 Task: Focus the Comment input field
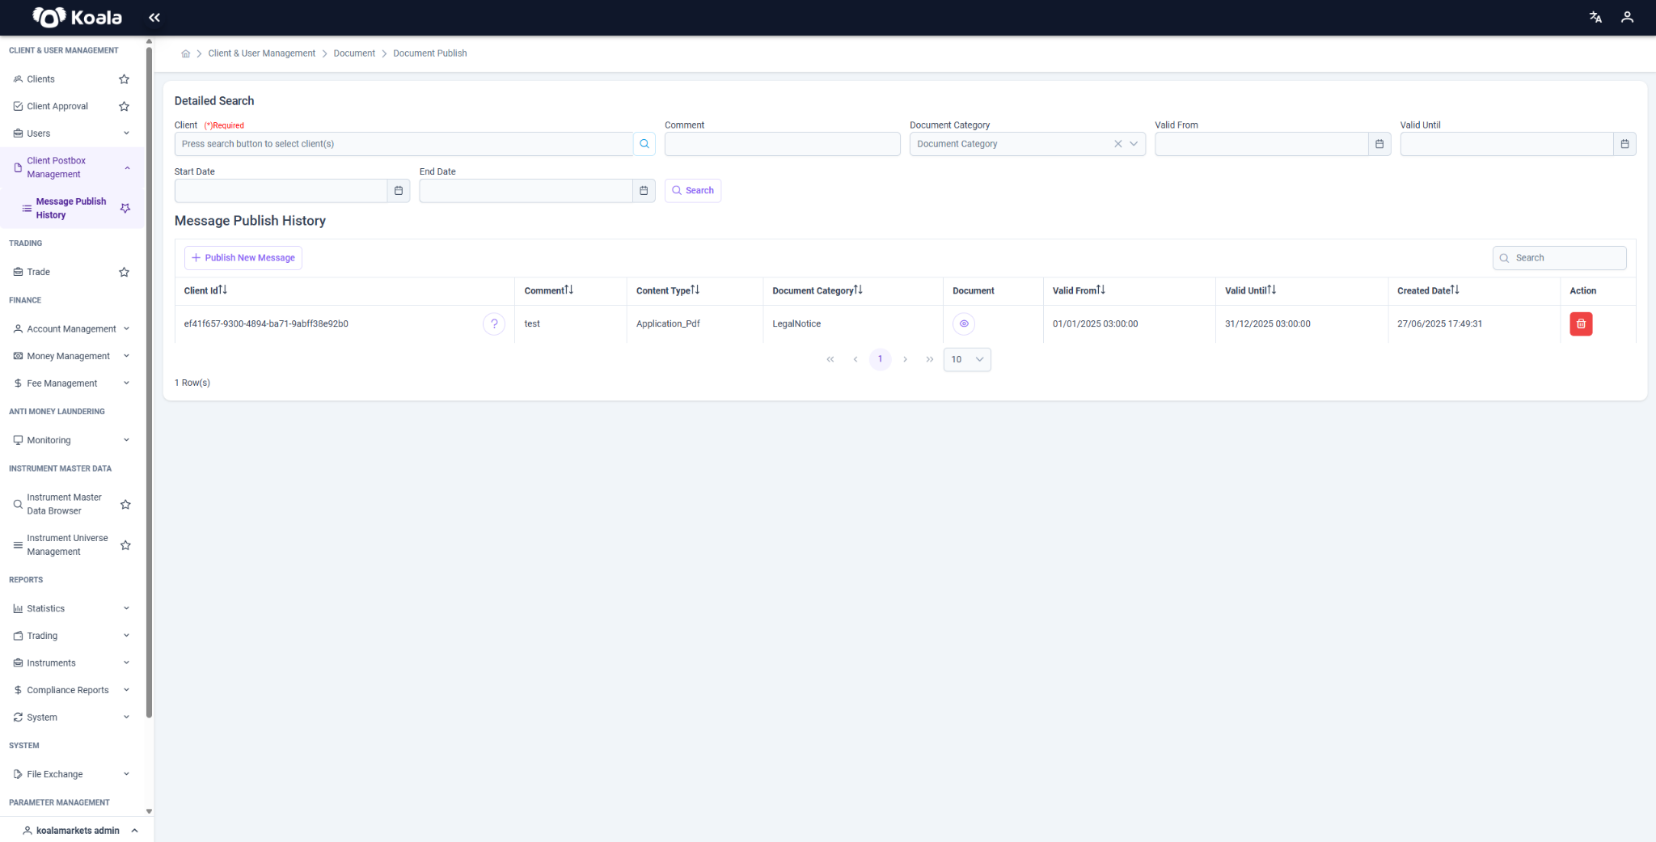tap(782, 144)
